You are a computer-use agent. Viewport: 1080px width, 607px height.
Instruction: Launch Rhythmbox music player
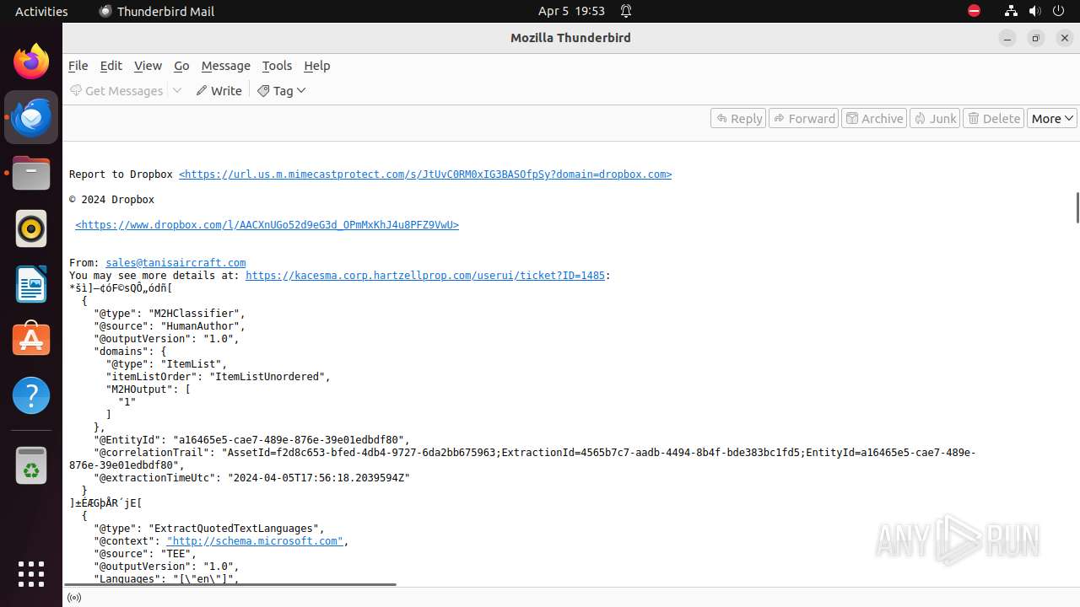[31, 228]
